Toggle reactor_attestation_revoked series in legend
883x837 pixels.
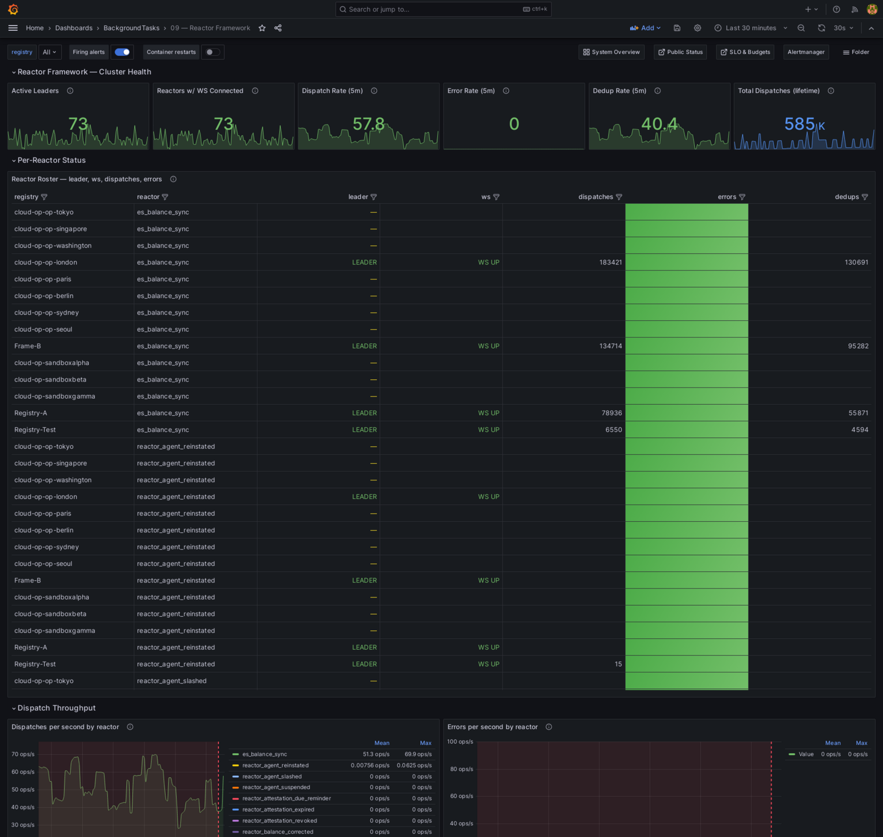point(280,820)
